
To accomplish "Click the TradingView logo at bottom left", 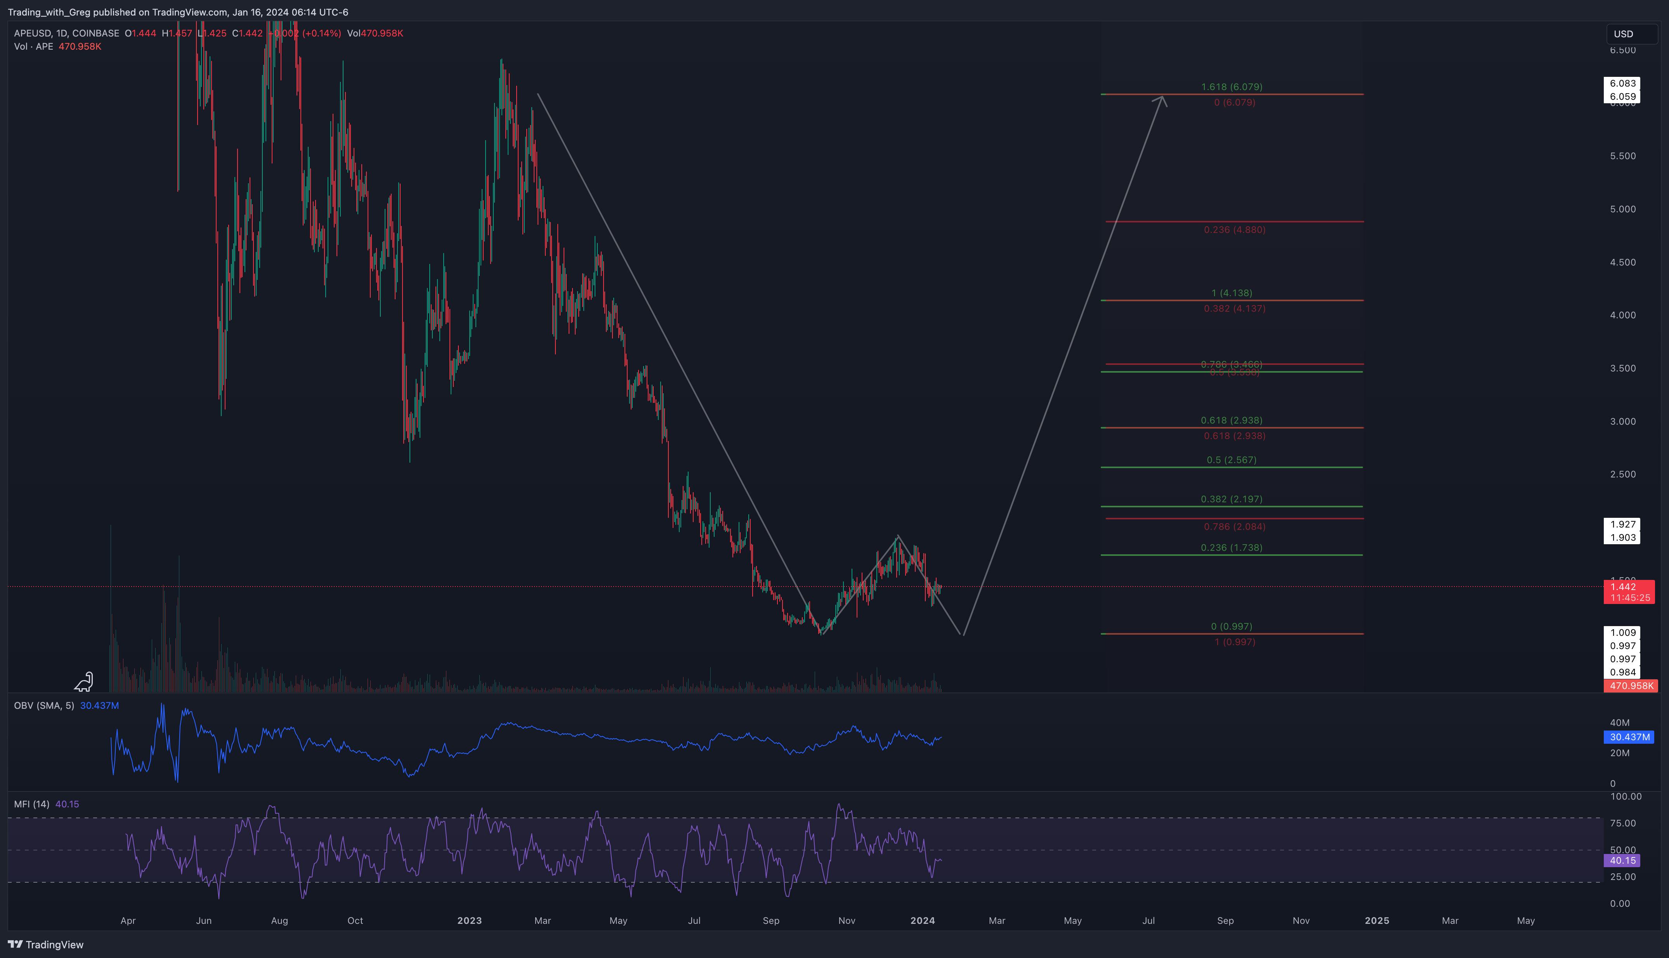I will (x=46, y=945).
